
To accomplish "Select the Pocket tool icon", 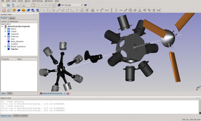I will (19, 10).
